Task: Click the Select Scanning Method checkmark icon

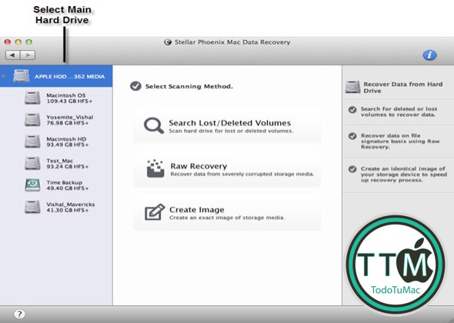Action: tap(135, 86)
